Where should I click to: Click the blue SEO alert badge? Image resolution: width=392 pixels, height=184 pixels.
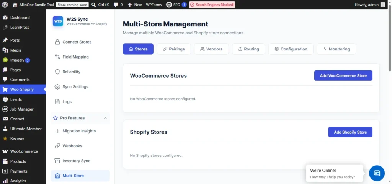tap(184, 5)
